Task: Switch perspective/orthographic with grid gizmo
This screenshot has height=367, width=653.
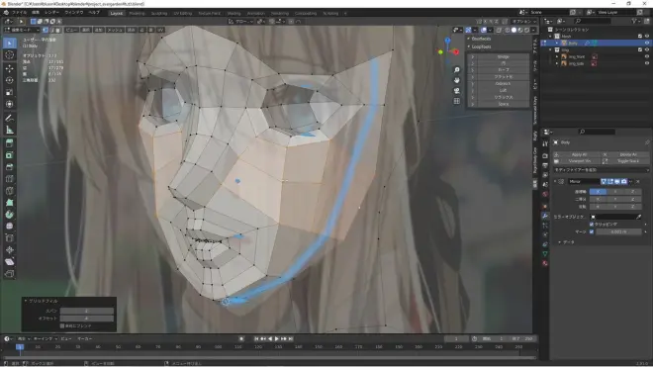Action: coord(457,101)
